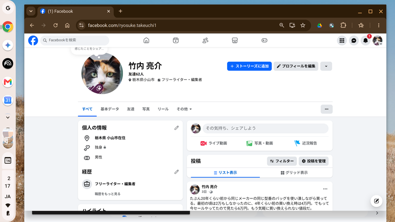Click the install app icon in address bar
The width and height of the screenshot is (395, 222).
tap(292, 25)
